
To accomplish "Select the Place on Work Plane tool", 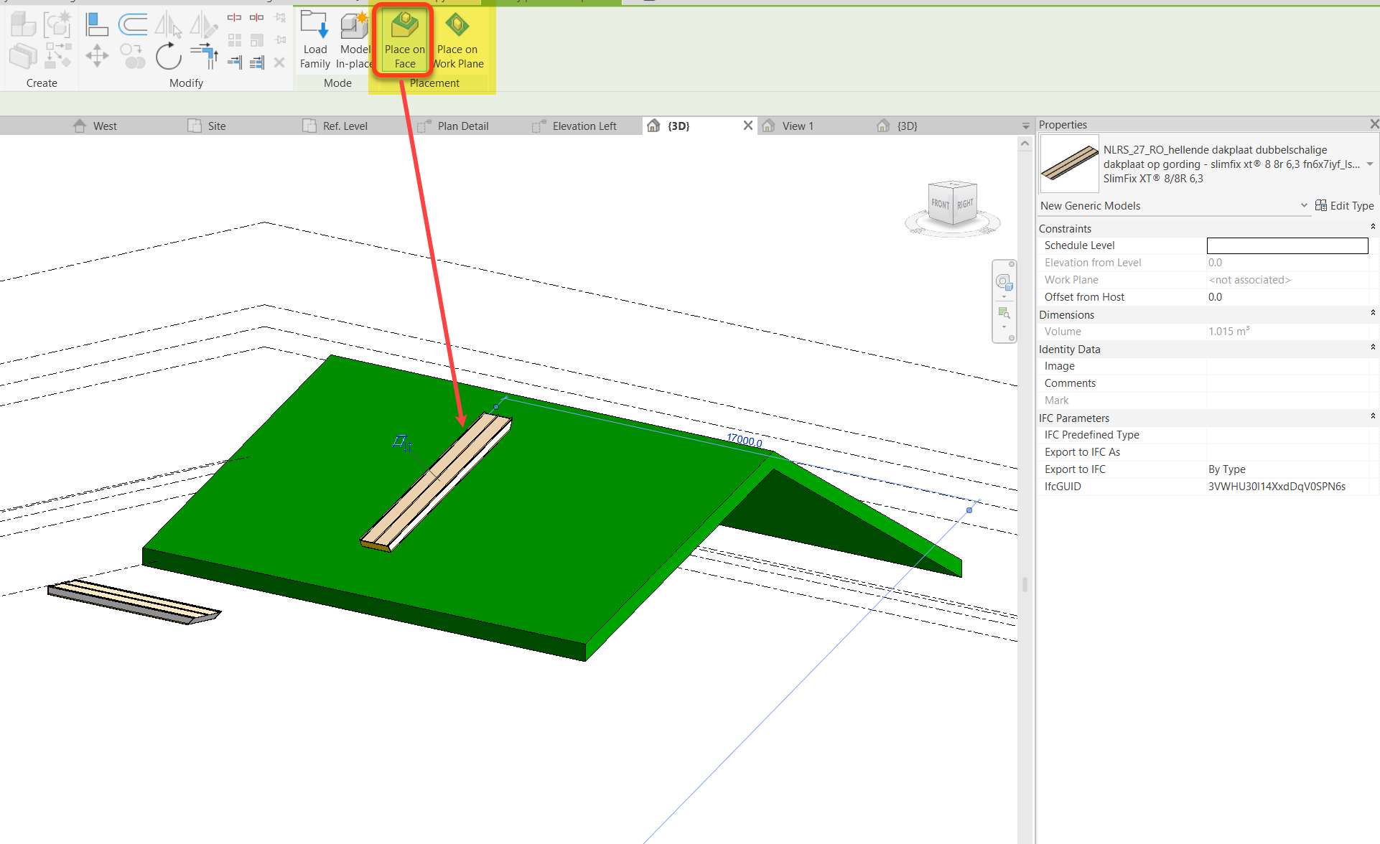I will coord(457,39).
